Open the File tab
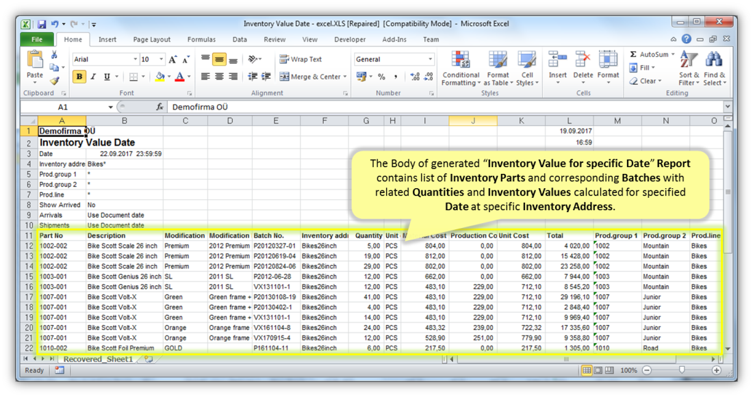The height and width of the screenshot is (397, 753). click(x=37, y=40)
